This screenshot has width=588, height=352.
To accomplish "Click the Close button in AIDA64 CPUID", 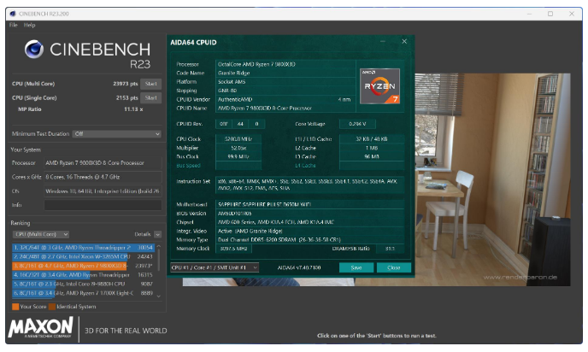I will (x=393, y=267).
